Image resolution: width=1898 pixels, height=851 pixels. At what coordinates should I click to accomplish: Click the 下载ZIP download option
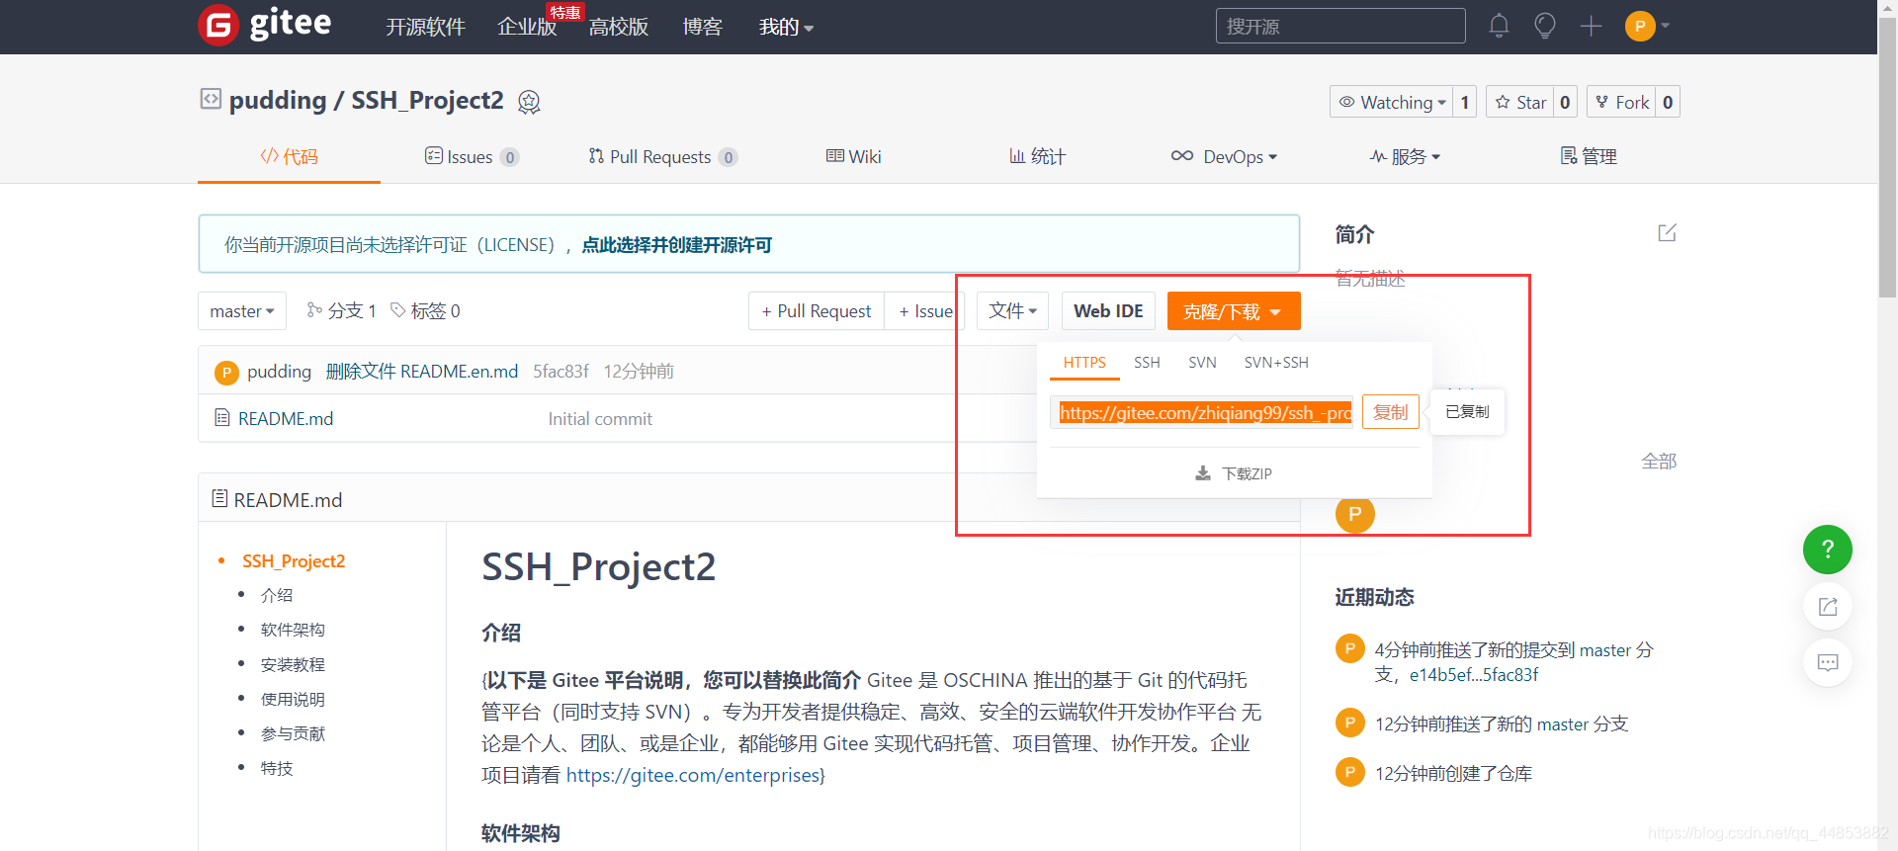pos(1234,473)
